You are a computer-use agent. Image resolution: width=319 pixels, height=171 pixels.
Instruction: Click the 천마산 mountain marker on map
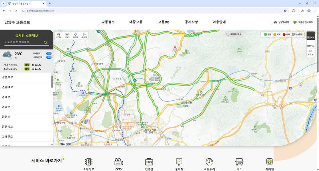[239, 49]
